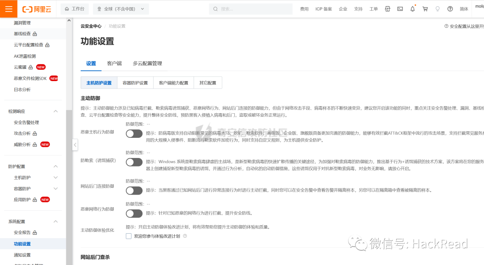Select the 主机防护设置 sub-tab
This screenshot has height=265, width=484.
point(99,83)
